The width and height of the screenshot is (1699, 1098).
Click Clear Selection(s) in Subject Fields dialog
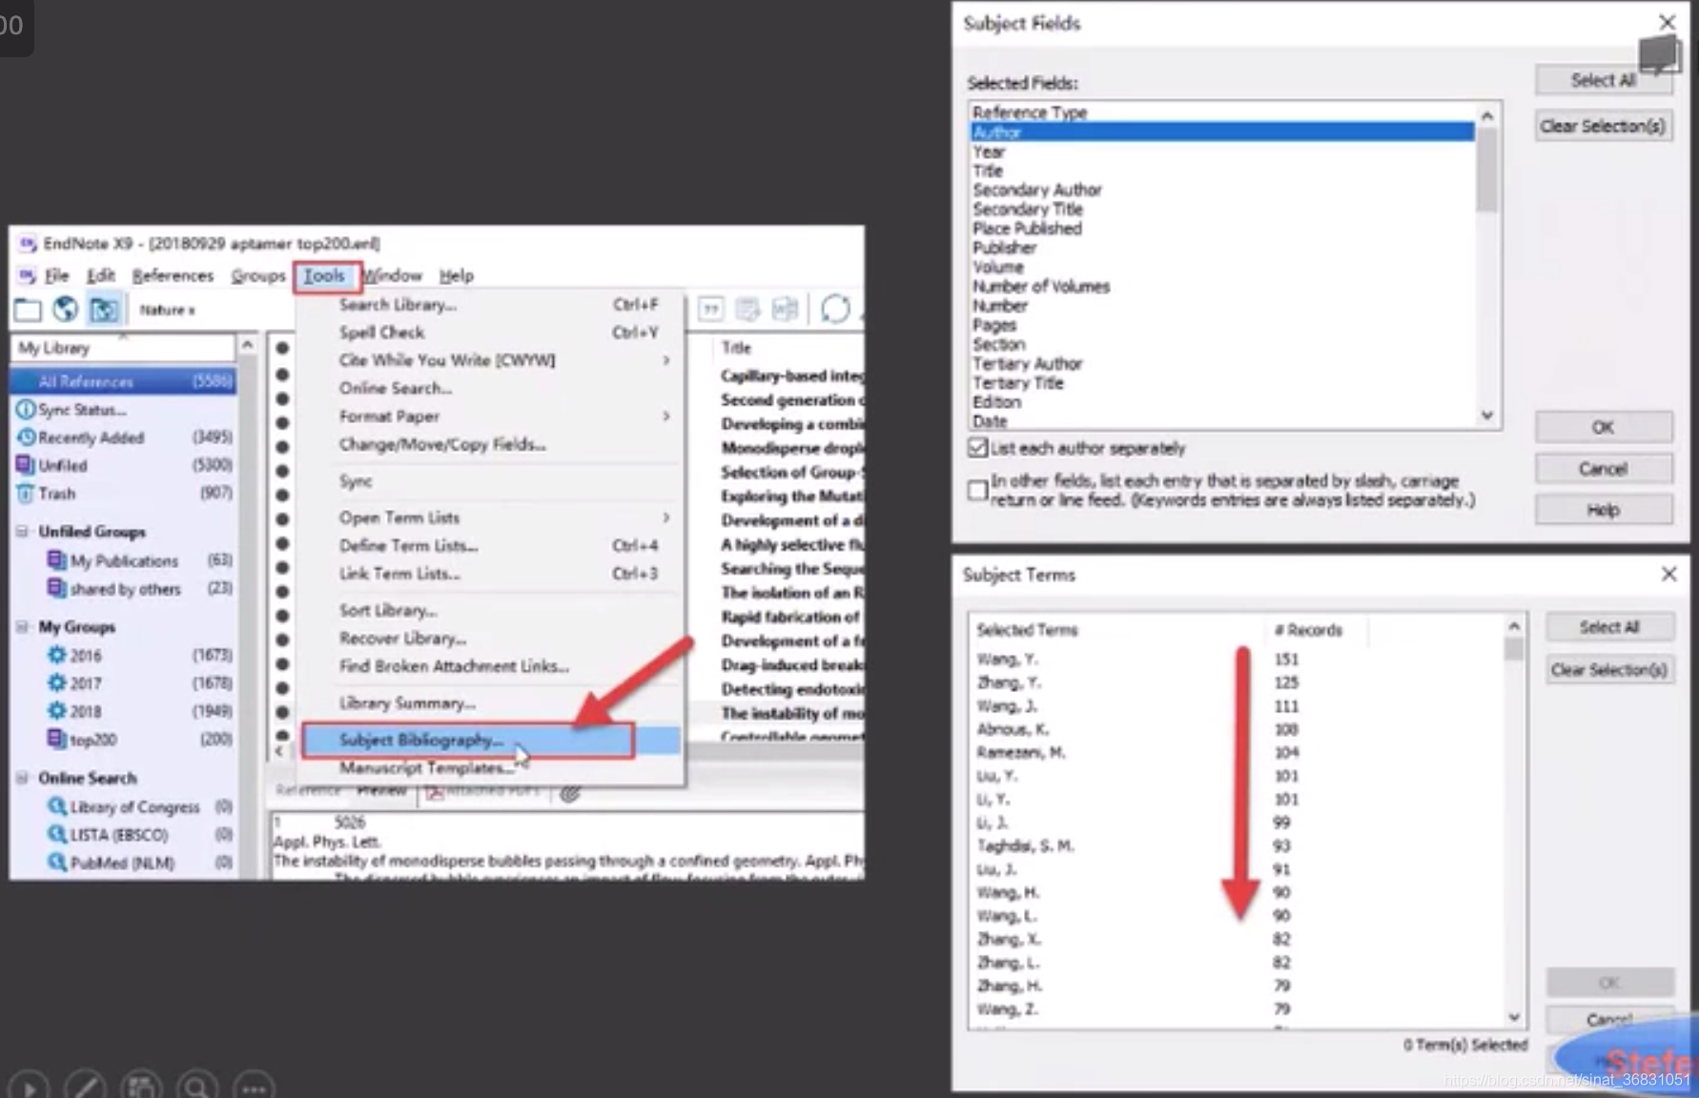tap(1603, 126)
